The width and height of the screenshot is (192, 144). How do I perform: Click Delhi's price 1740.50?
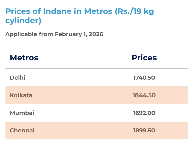pyautogui.click(x=144, y=78)
